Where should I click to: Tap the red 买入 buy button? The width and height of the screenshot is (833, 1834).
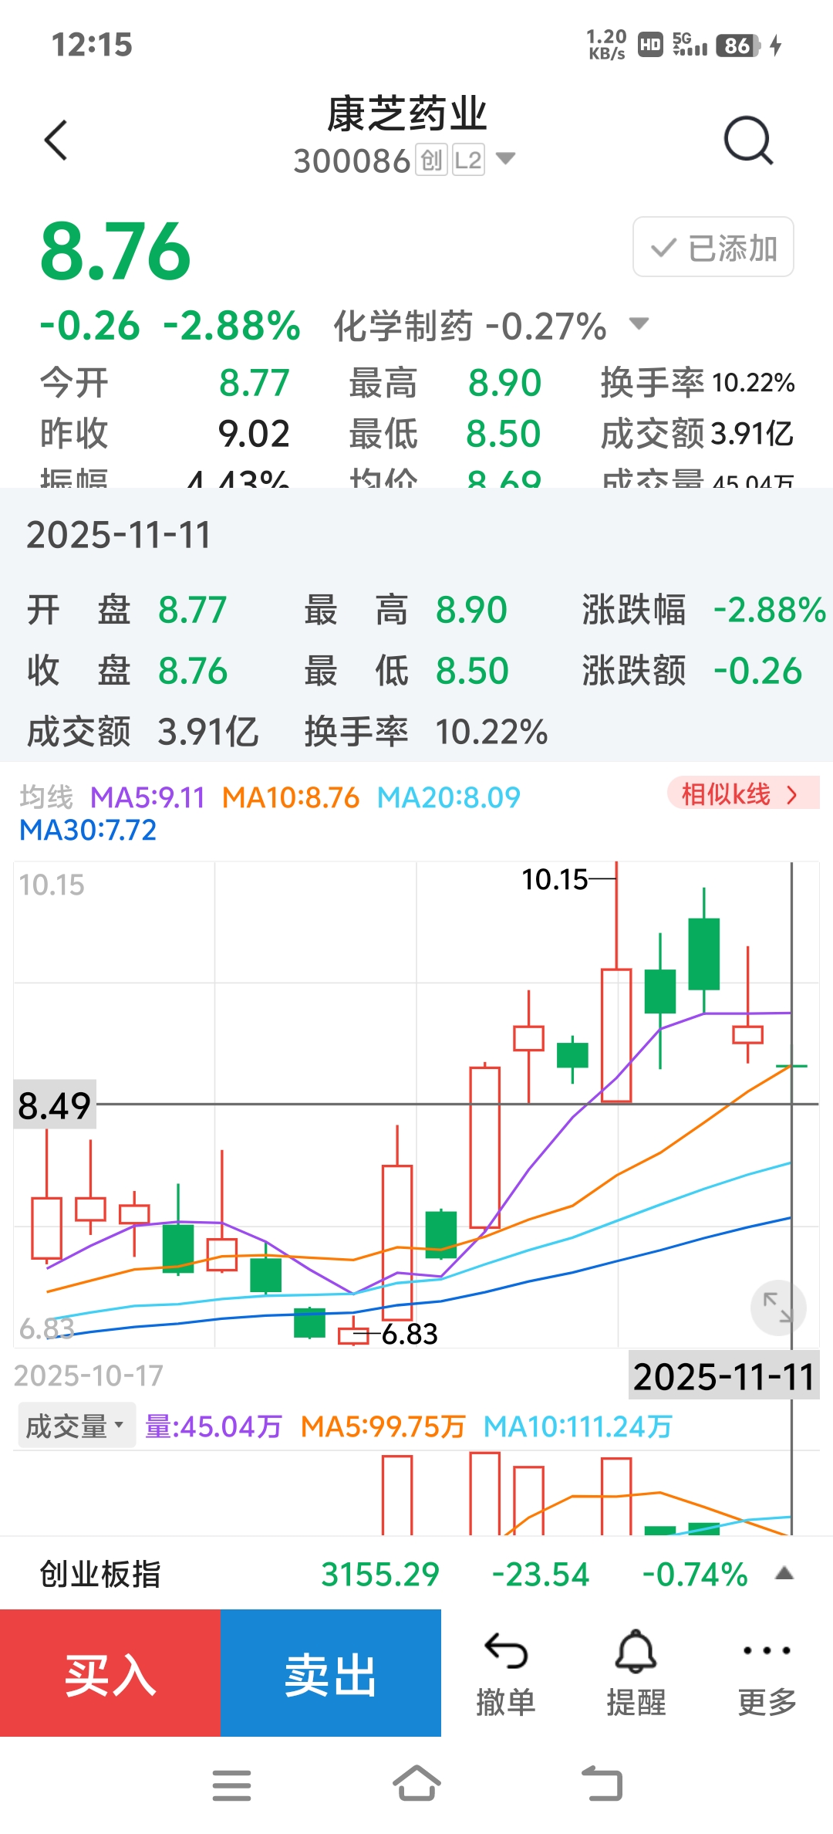[x=110, y=1673]
